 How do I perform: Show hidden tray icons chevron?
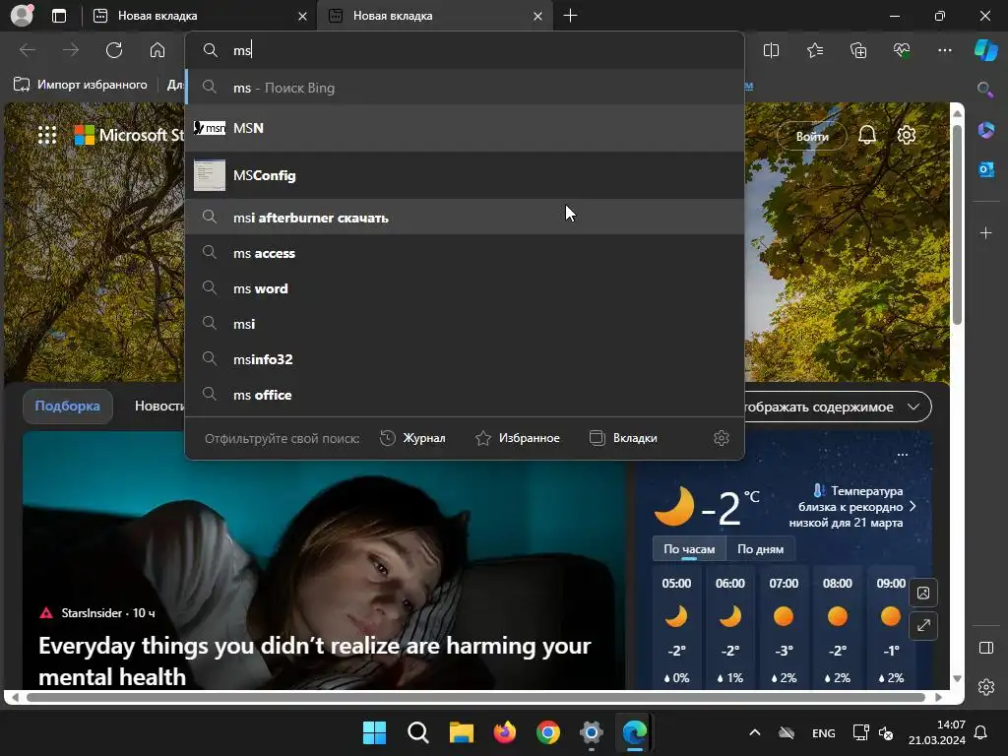(755, 732)
